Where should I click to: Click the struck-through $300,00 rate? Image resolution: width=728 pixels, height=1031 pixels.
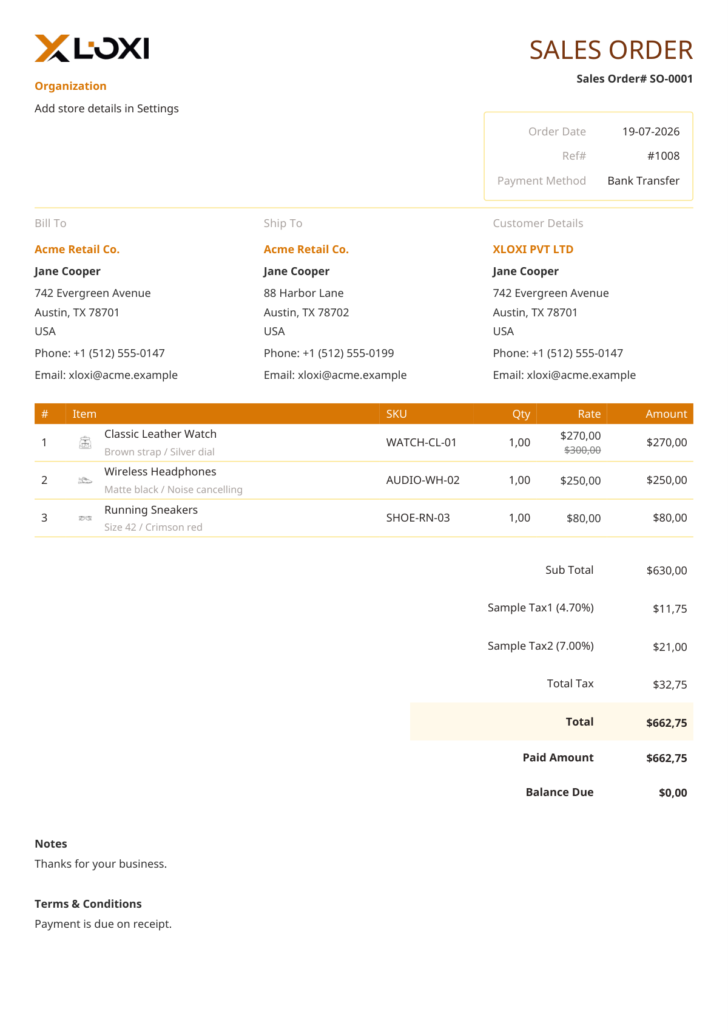click(x=582, y=450)
